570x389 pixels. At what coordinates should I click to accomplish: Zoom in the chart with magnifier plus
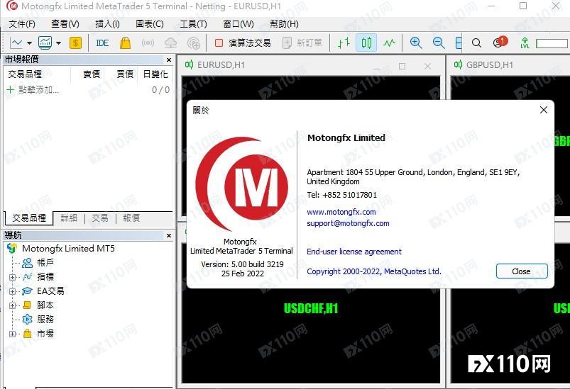(416, 43)
